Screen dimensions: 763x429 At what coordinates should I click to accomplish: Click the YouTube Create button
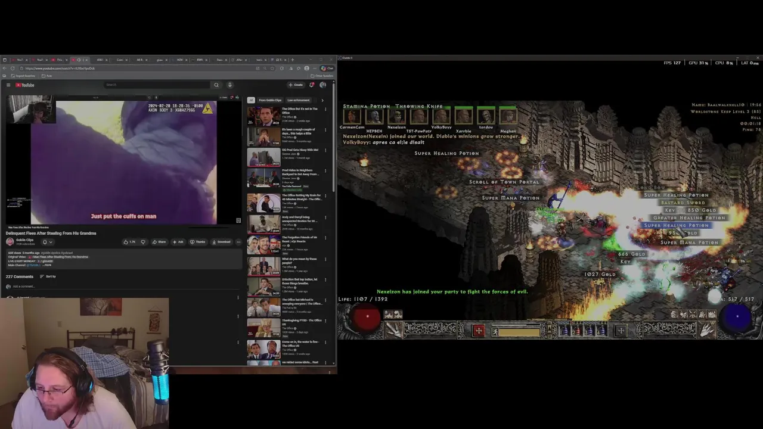296,85
